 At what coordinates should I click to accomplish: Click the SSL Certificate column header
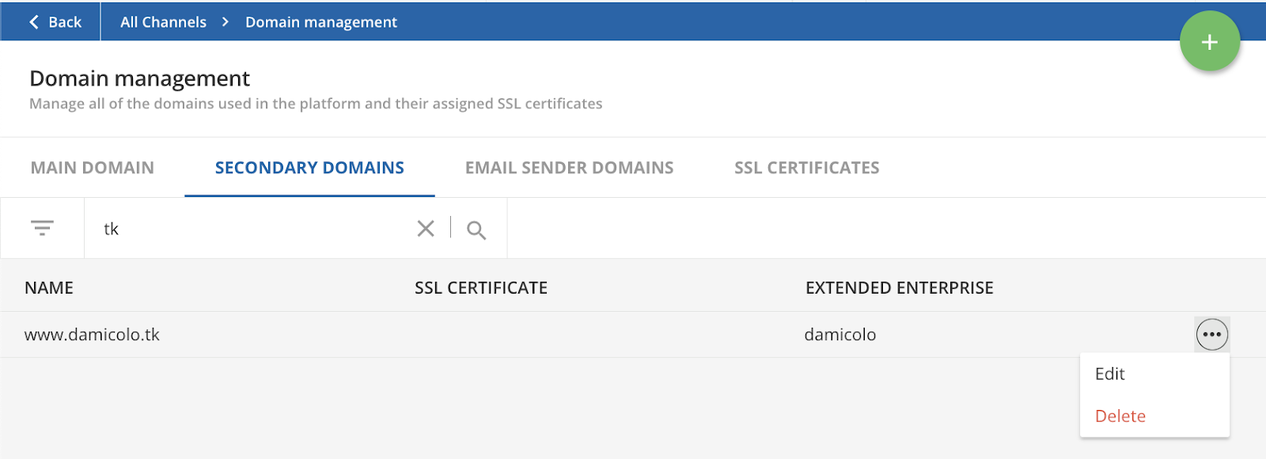(481, 287)
